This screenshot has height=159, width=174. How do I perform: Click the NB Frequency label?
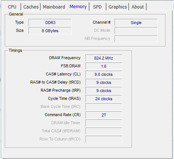[x=98, y=39]
